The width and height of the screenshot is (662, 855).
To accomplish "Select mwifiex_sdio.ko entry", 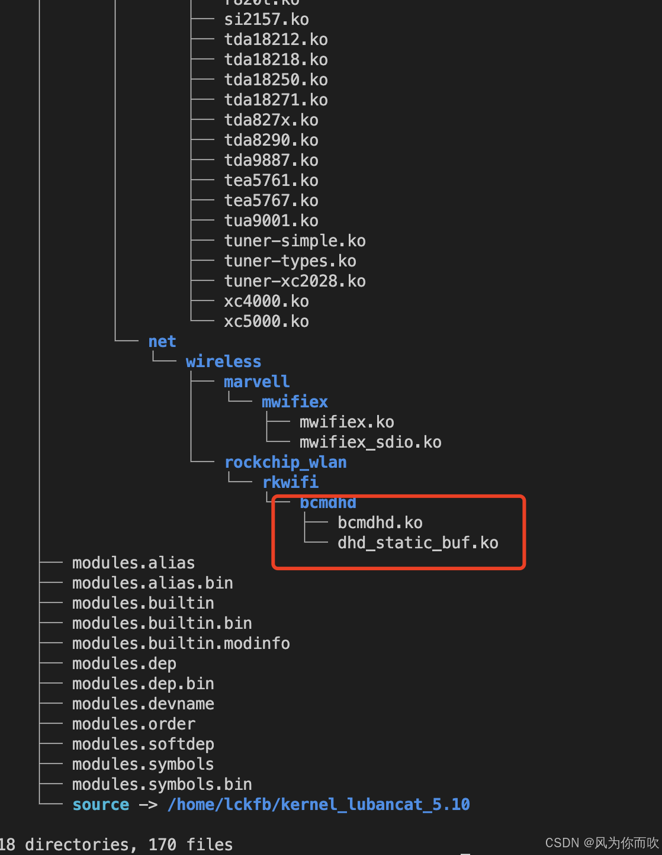I will 370,442.
